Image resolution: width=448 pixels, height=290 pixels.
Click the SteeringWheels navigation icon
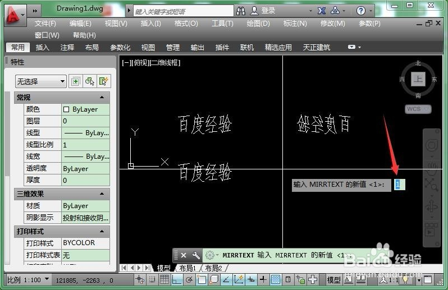click(x=431, y=145)
